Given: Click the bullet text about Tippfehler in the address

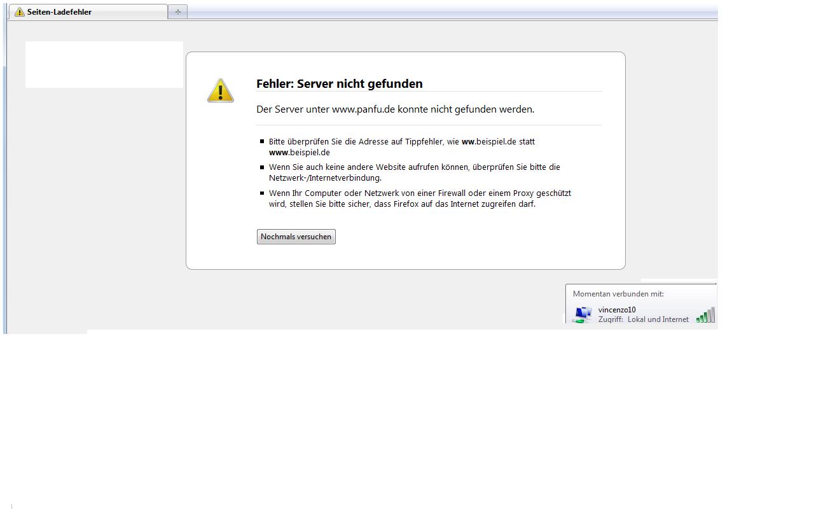Looking at the screenshot, I should tap(402, 147).
